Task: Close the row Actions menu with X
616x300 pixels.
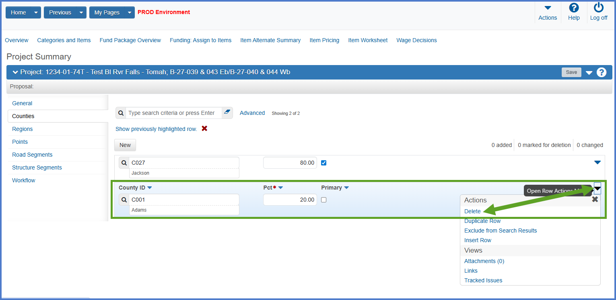Action: tap(595, 200)
